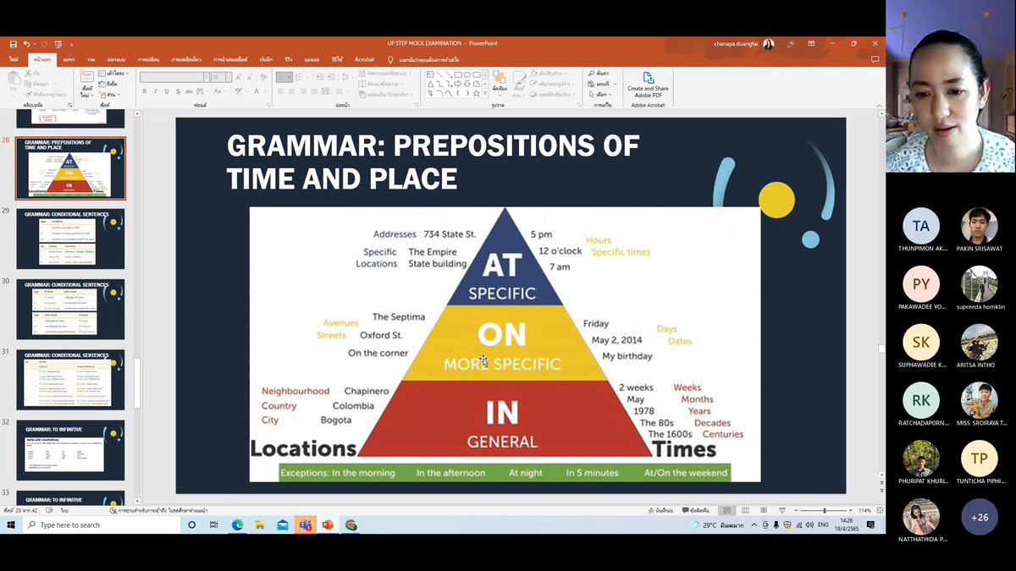
Task: Open Microsoft Teams from the taskbar
Action: point(305,525)
